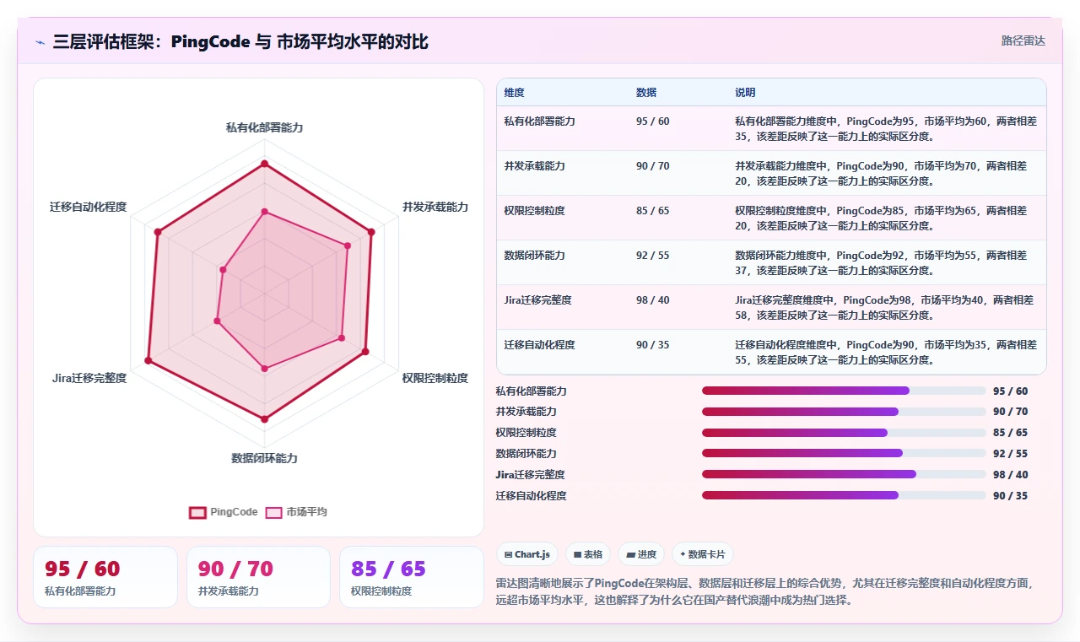Click 市场平均 data point on 数据闭环能力 axis
The image size is (1080, 642).
(x=264, y=369)
